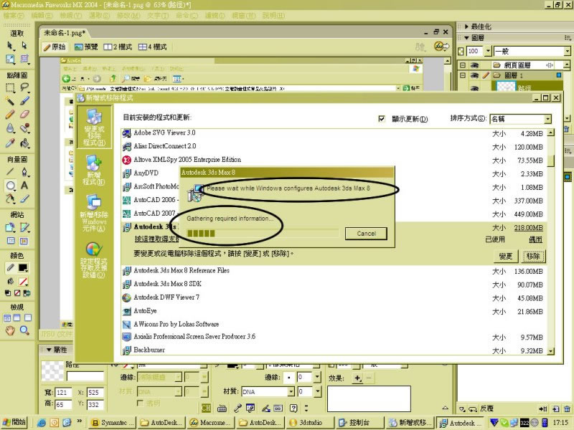Toggle Show Slices and Hotspots button

[x=24, y=241]
